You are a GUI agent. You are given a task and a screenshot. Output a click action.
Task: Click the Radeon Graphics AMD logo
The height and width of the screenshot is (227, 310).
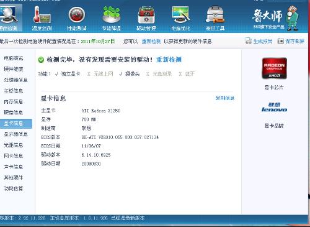click(274, 68)
